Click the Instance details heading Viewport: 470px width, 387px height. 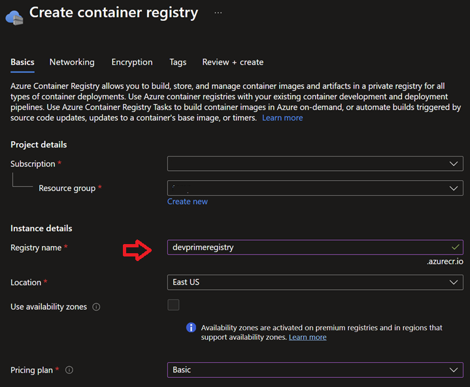(41, 228)
